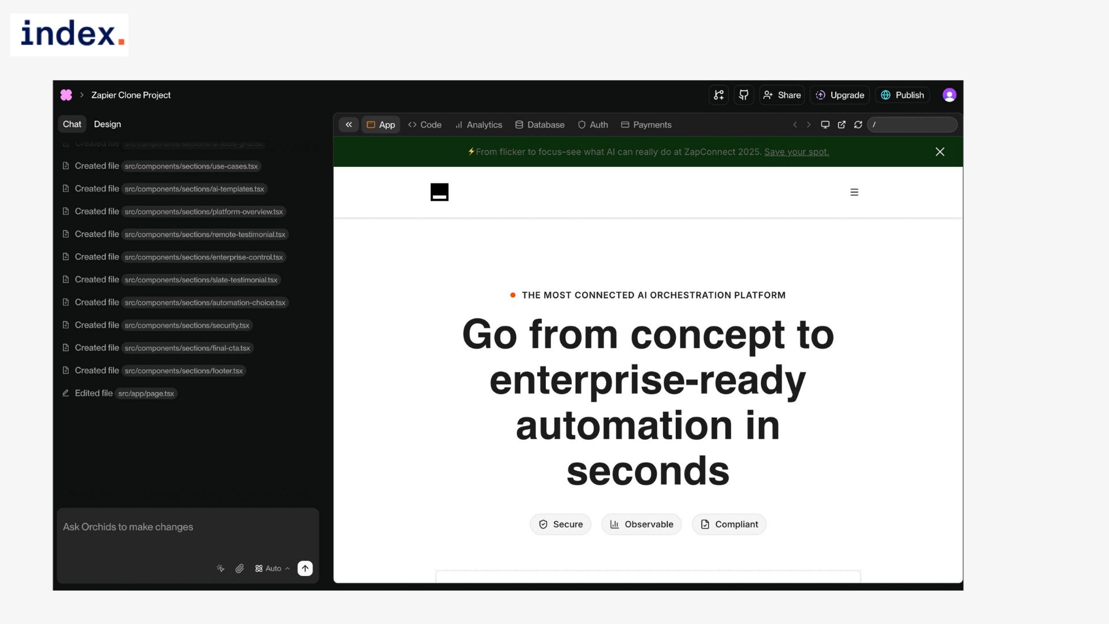This screenshot has width=1109, height=624.
Task: Activate the element select cursor tool
Action: [x=221, y=569]
